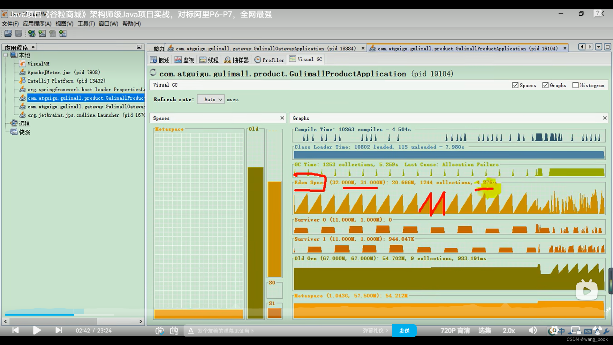Open the 选集 episode selector
The width and height of the screenshot is (613, 345).
485,331
